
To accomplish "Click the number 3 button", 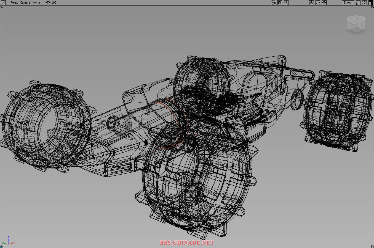I will coord(364,2).
